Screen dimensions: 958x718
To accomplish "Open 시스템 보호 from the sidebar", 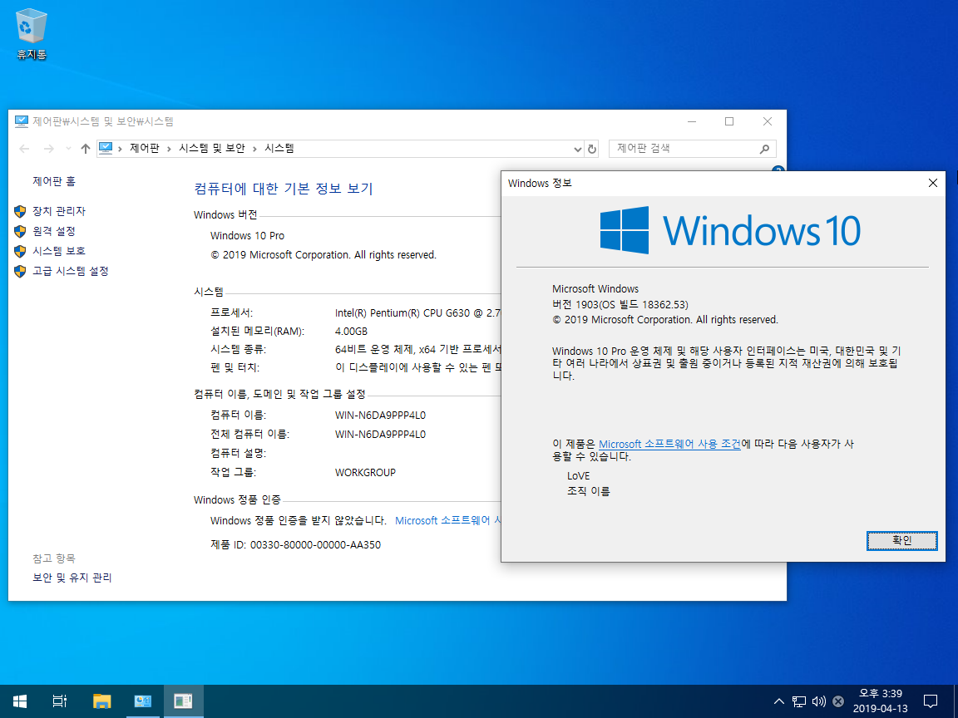I will tap(59, 251).
